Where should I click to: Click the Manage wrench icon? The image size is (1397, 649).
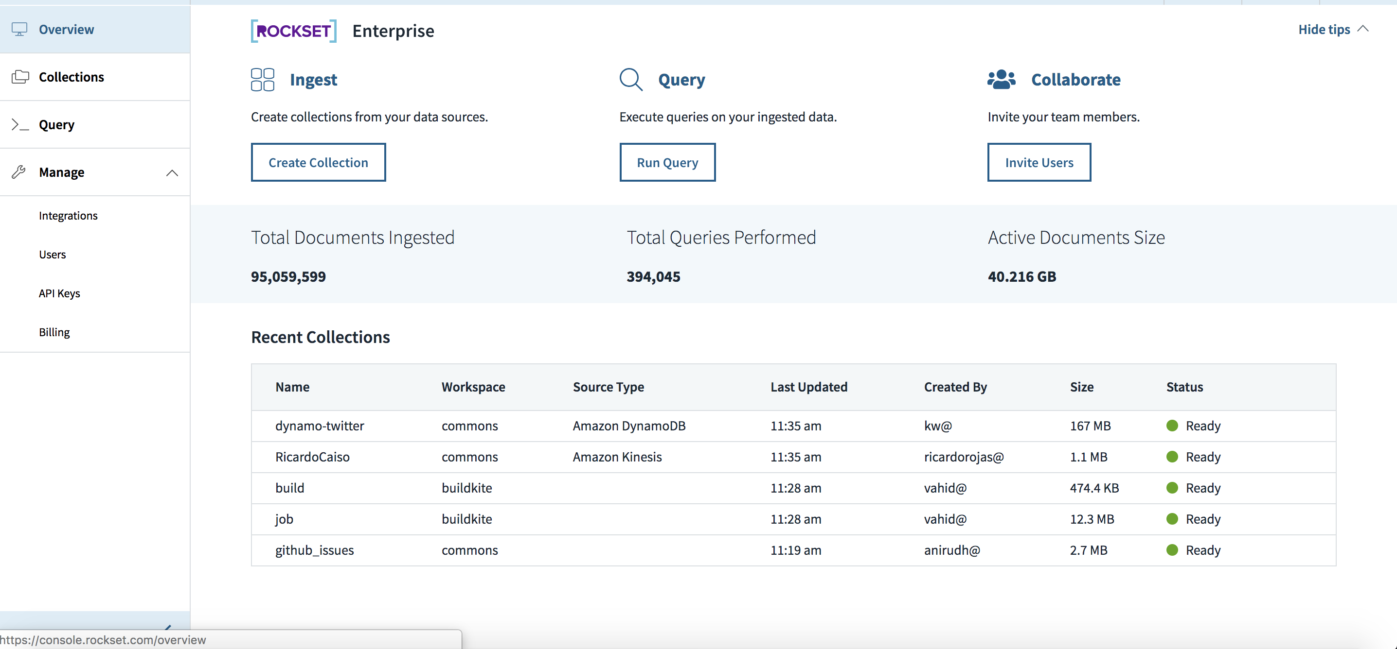point(19,172)
